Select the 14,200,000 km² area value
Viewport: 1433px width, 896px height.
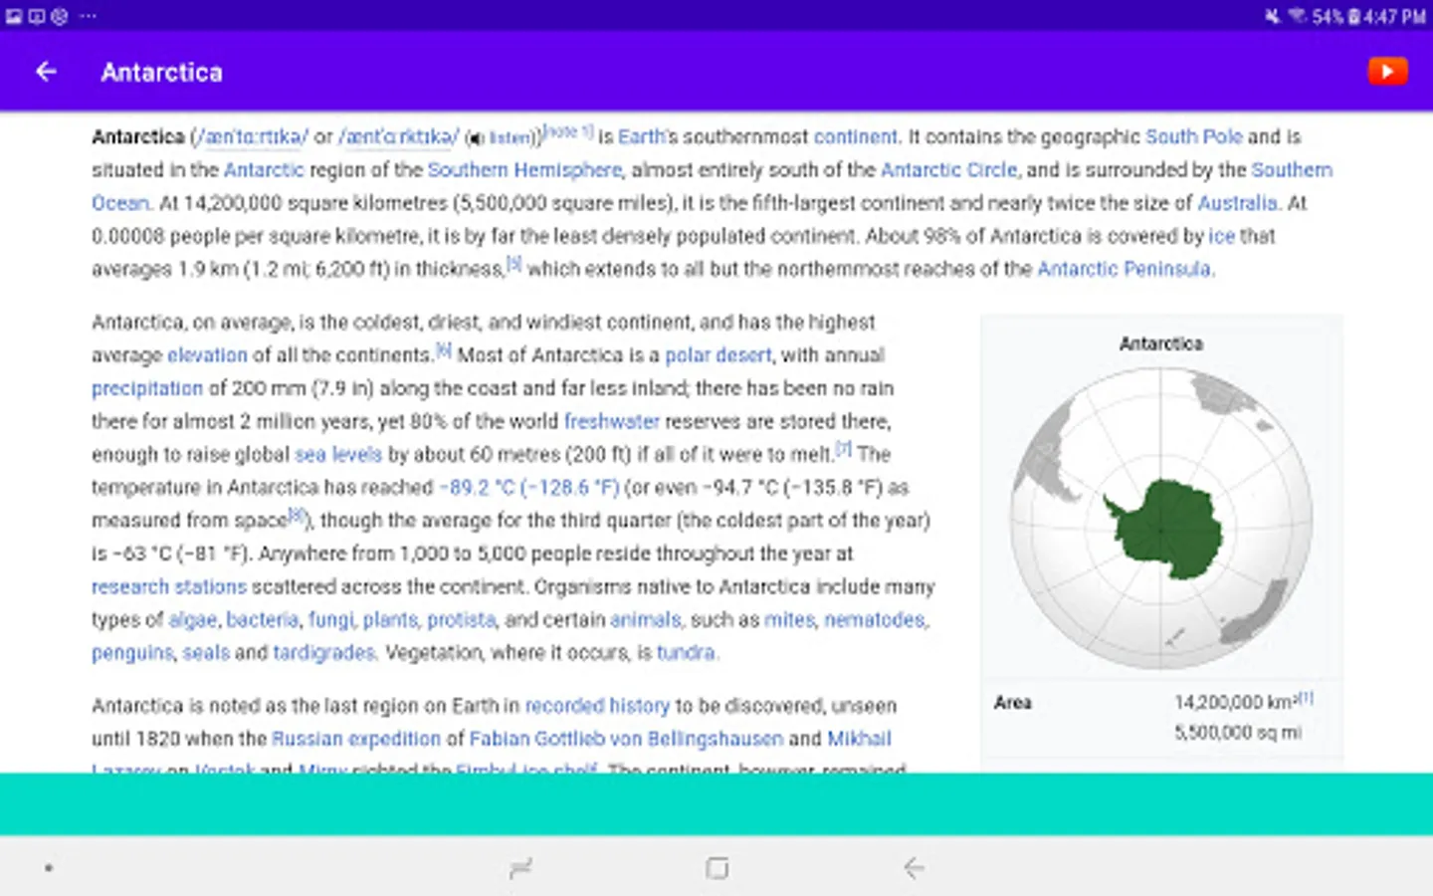(x=1235, y=703)
